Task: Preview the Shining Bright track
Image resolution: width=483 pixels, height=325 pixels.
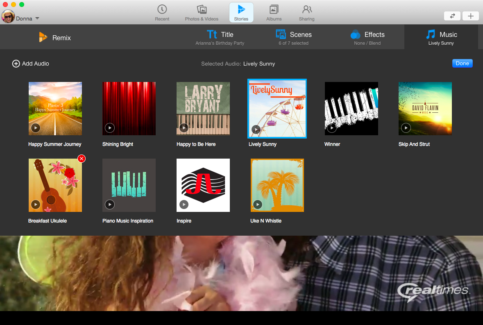Action: 109,128
